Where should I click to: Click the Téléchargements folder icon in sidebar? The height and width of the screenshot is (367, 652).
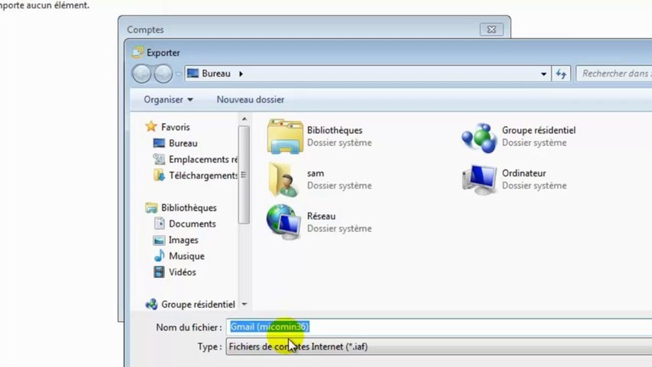point(159,175)
